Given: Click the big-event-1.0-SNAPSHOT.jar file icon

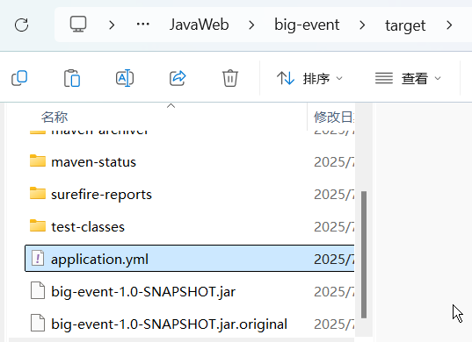Looking at the screenshot, I should (x=38, y=290).
